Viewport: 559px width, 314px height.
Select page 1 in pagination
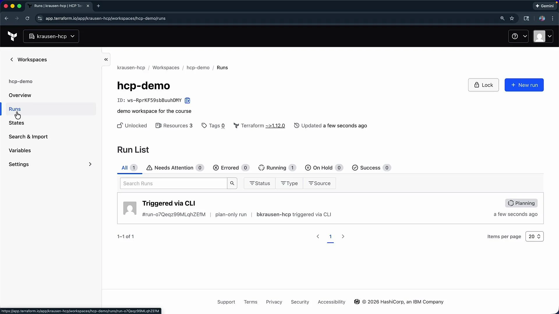[x=330, y=236]
